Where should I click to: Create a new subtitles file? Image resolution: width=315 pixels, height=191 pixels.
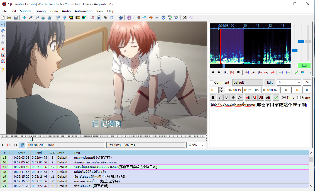pyautogui.click(x=3, y=18)
